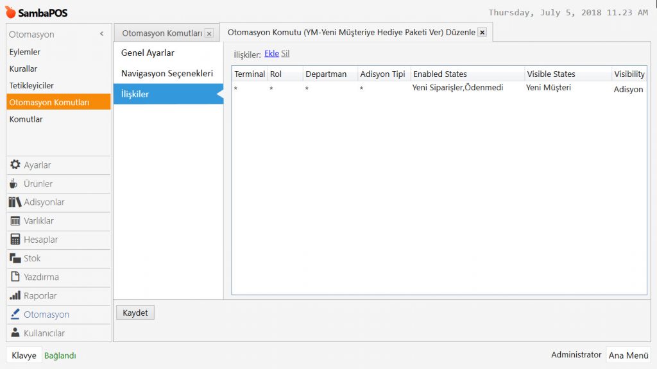Click the Ayarlar gear icon
Screen dimensions: 657x369
15,165
